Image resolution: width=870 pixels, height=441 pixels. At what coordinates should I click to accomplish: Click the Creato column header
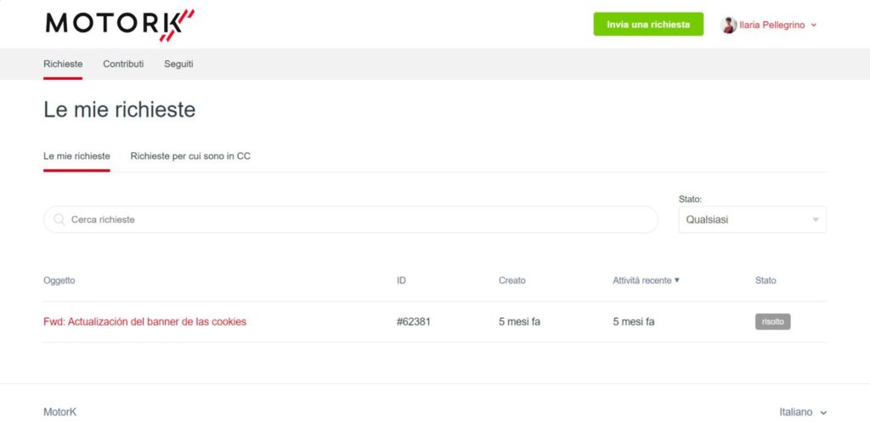(511, 280)
